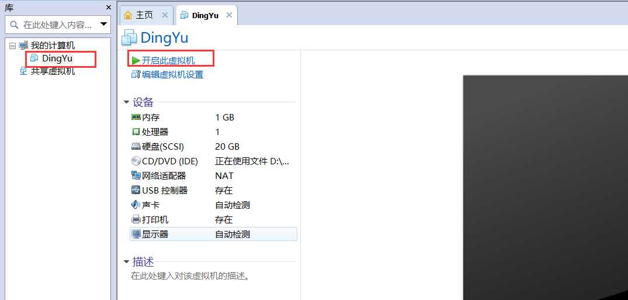Click the CD/DVD disc icon
Screen dimensions: 628x300
click(136, 161)
